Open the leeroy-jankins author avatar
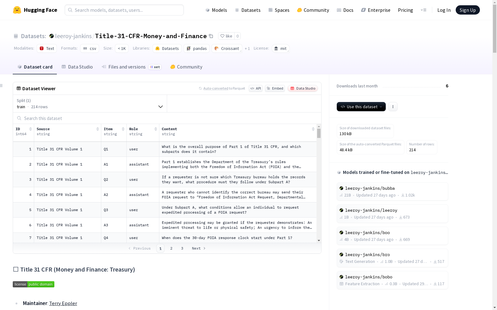 [x=52, y=36]
